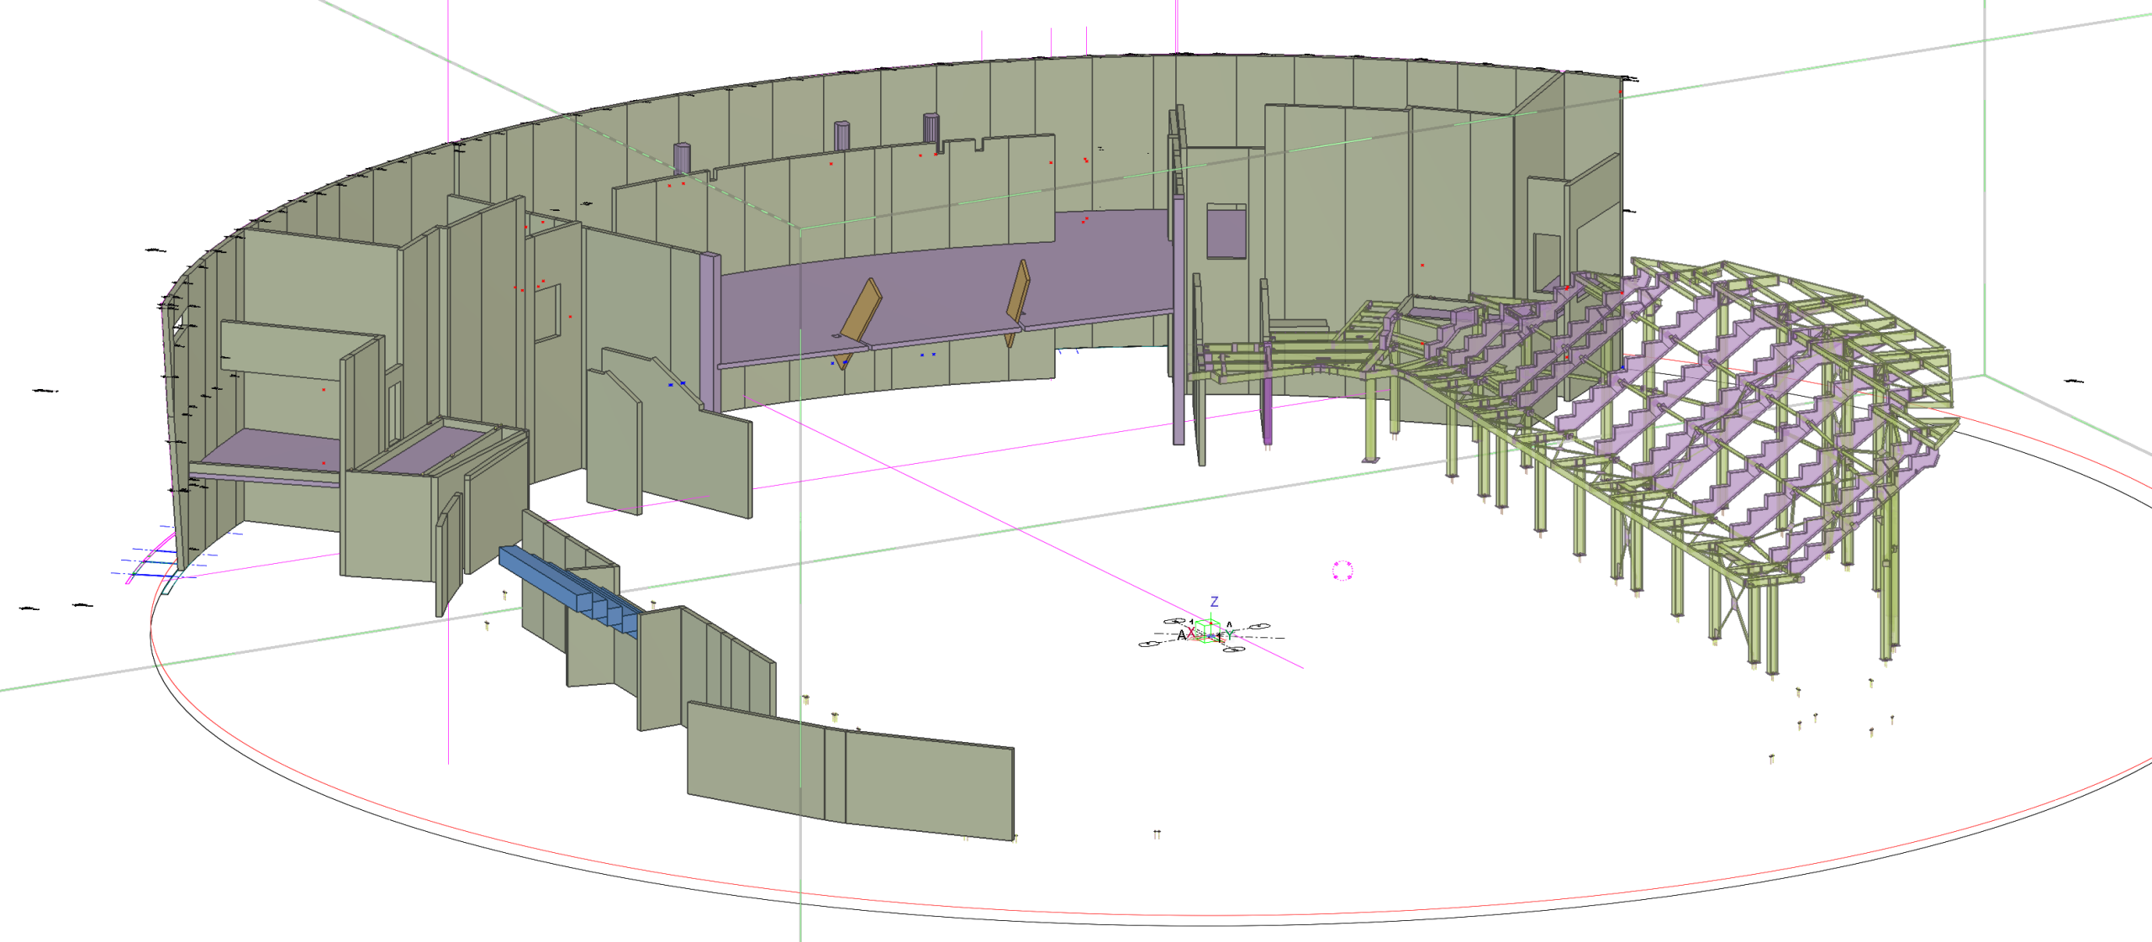Click the green coordinate origin cube symbol
The image size is (2152, 942).
(1210, 630)
